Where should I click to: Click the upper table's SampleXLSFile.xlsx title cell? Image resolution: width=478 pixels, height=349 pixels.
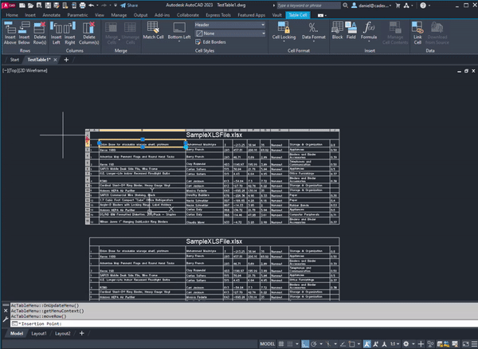click(x=214, y=135)
